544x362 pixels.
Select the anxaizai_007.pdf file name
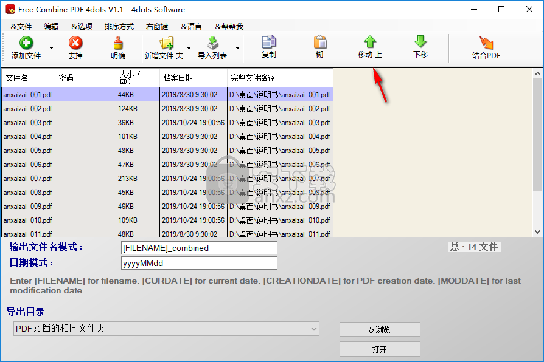point(28,179)
